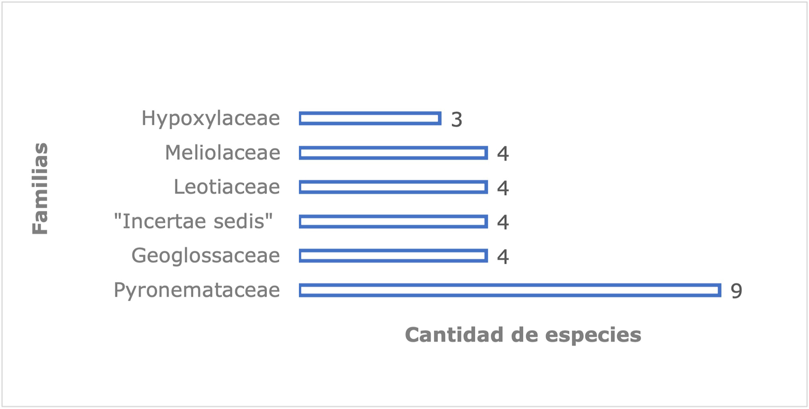Click the "Incertae sedis" category label
The width and height of the screenshot is (809, 409).
[x=193, y=221]
